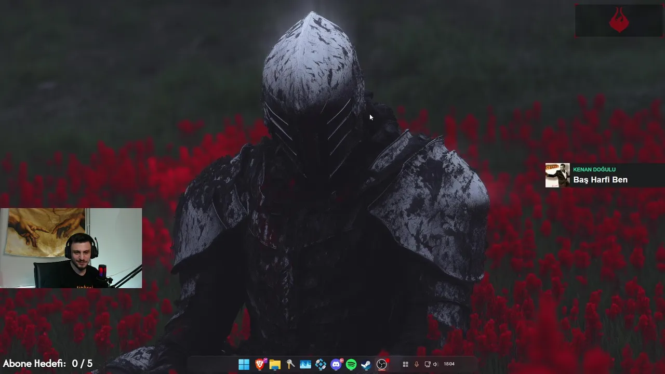Click the song title Baş Harfi Ben
The height and width of the screenshot is (374, 665).
(600, 180)
